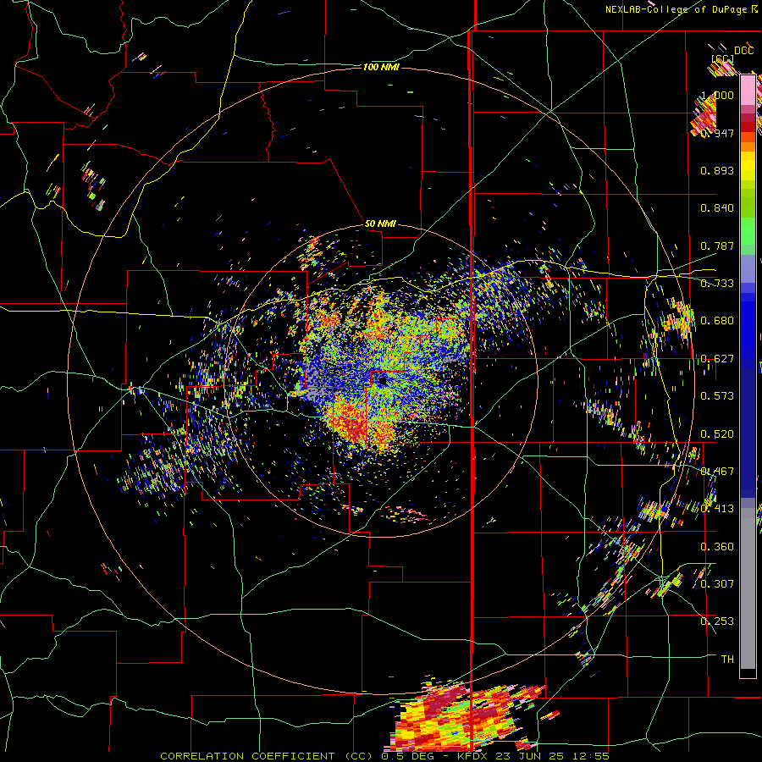762x762 pixels.
Task: Select the 0.520 color scale value
Action: click(x=717, y=434)
